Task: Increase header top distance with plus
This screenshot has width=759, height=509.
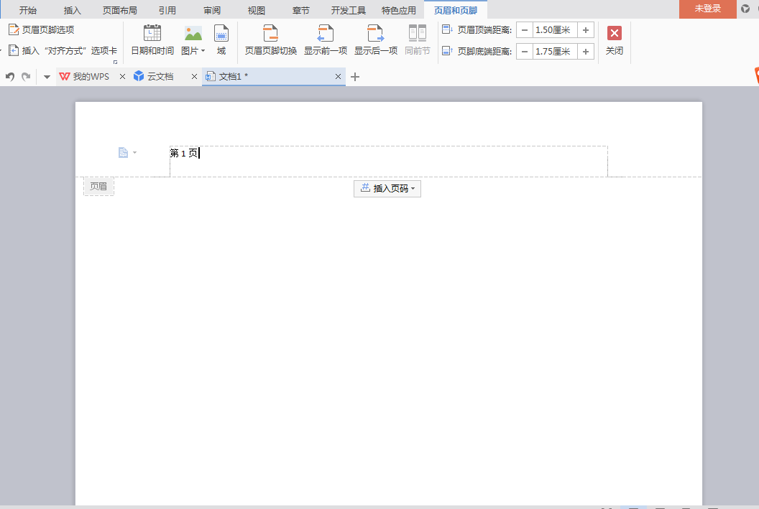Action: tap(586, 30)
